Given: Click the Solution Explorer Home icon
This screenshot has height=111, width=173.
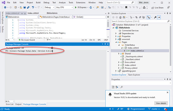Looking at the screenshot, I should pos(120,17).
